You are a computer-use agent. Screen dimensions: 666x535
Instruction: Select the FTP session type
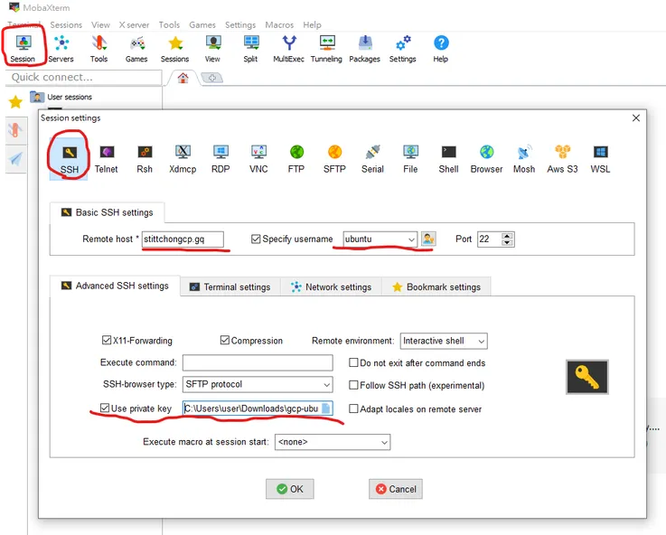pyautogui.click(x=296, y=159)
